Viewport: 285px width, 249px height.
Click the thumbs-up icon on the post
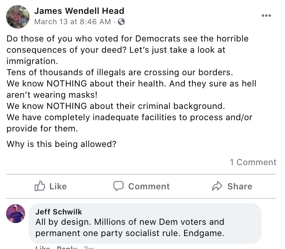(x=40, y=186)
